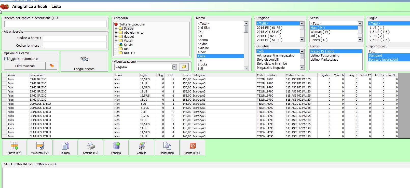Screen dimensions: 410x188
Task: Expand the Gadget category node
Action: click(116, 37)
